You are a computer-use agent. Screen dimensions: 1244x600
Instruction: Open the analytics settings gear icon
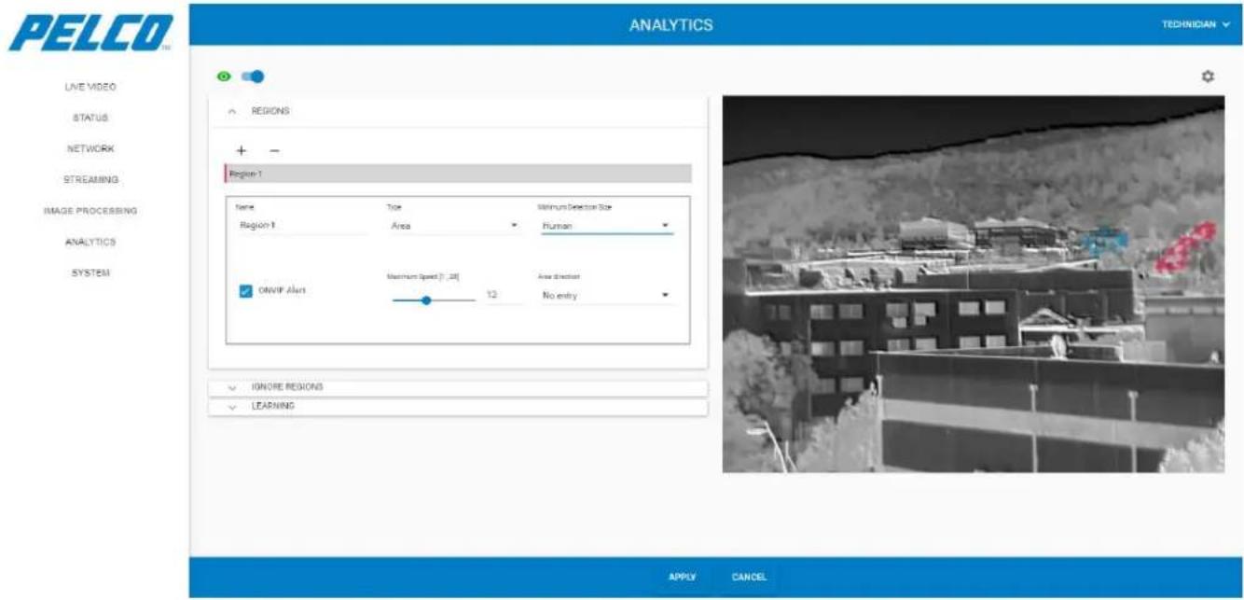(1208, 77)
